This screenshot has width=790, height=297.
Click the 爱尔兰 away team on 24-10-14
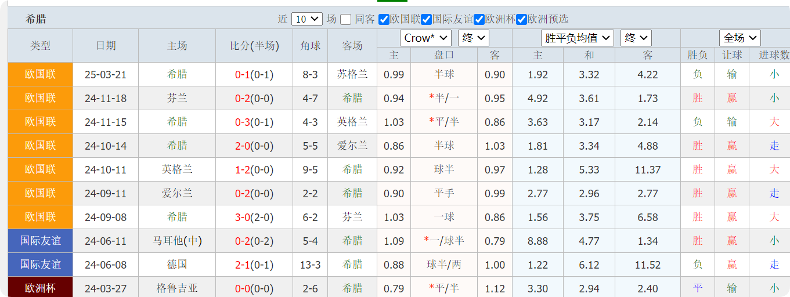point(352,146)
